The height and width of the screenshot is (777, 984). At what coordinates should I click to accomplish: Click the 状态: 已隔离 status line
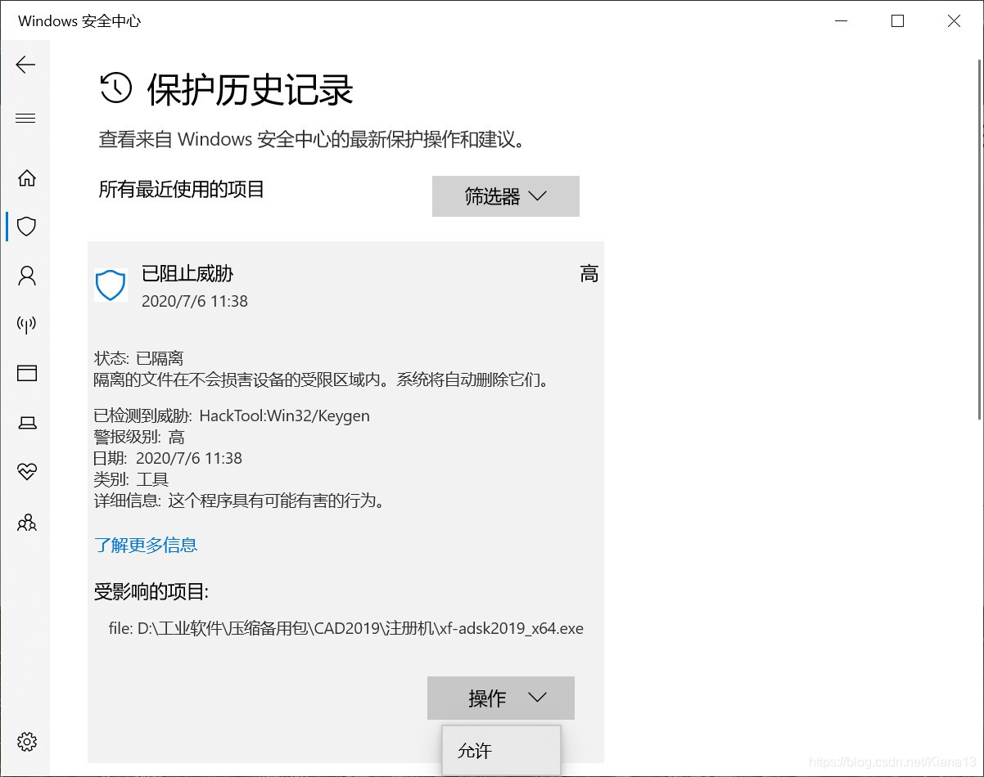tap(138, 358)
